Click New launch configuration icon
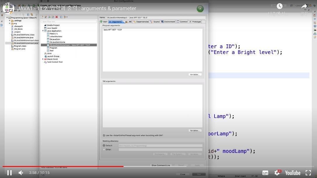This screenshot has width=317, height=178. coord(42,17)
